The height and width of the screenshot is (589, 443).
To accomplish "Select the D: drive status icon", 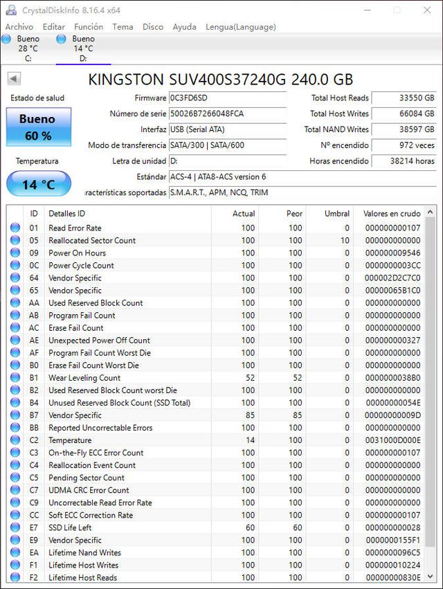I will 62,39.
